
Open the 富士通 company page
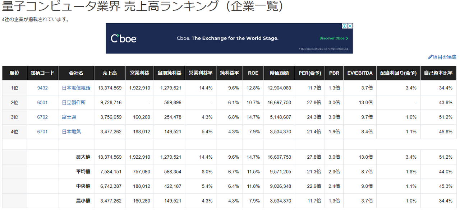(69, 117)
